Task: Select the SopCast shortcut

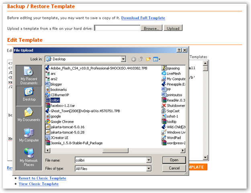Action: pos(171,111)
